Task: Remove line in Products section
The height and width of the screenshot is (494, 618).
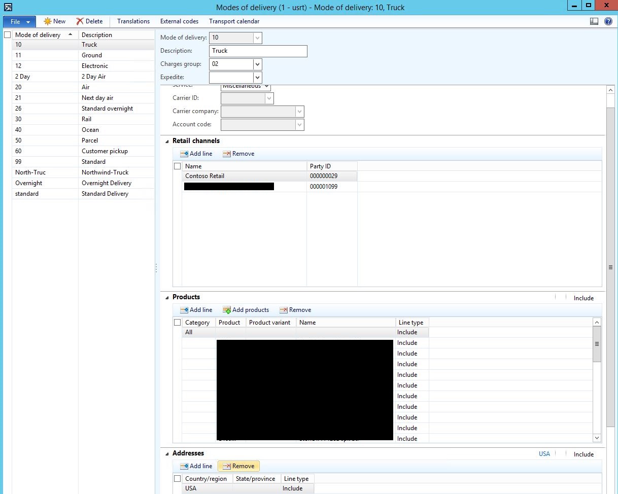Action: tap(295, 310)
